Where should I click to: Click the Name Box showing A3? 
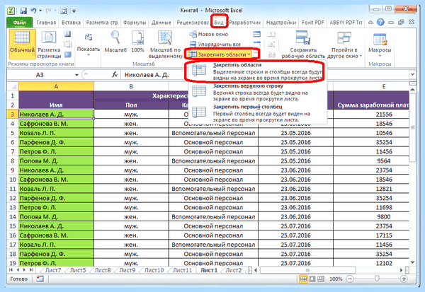click(x=40, y=75)
